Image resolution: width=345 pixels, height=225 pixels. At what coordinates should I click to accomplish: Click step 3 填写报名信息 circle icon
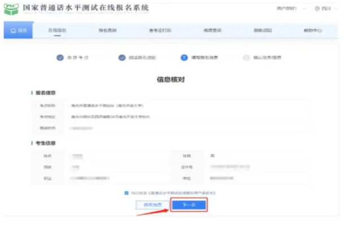[x=184, y=58]
